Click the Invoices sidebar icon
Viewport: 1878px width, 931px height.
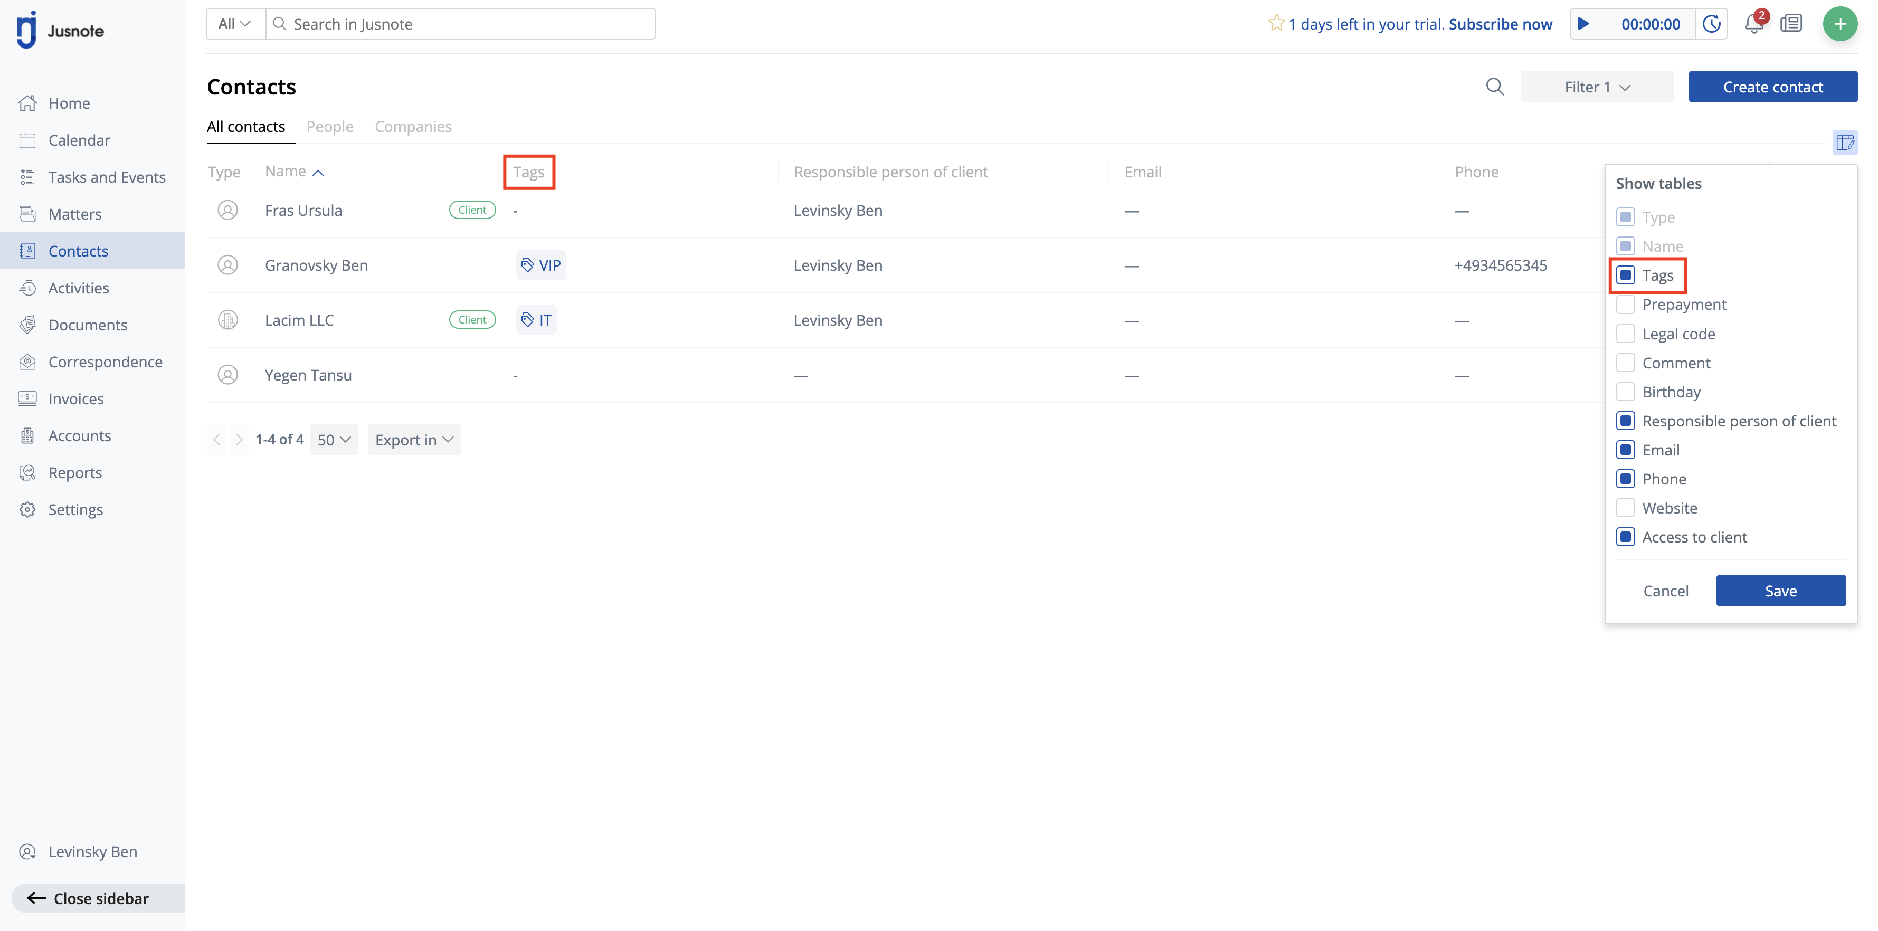pyautogui.click(x=27, y=399)
